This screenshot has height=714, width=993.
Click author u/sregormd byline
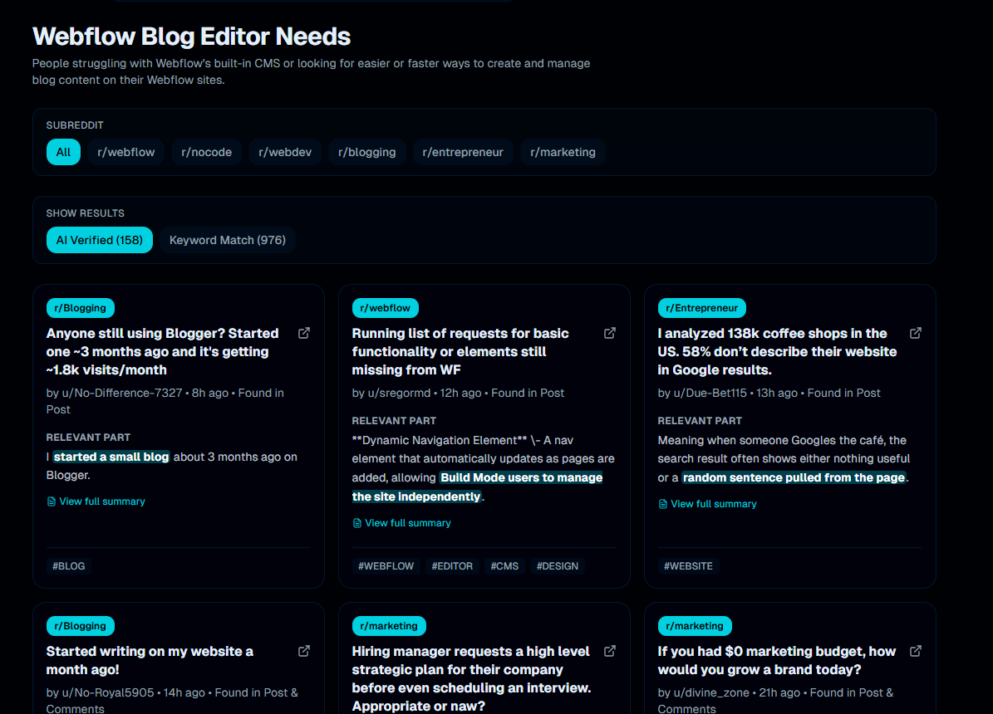[x=399, y=393]
